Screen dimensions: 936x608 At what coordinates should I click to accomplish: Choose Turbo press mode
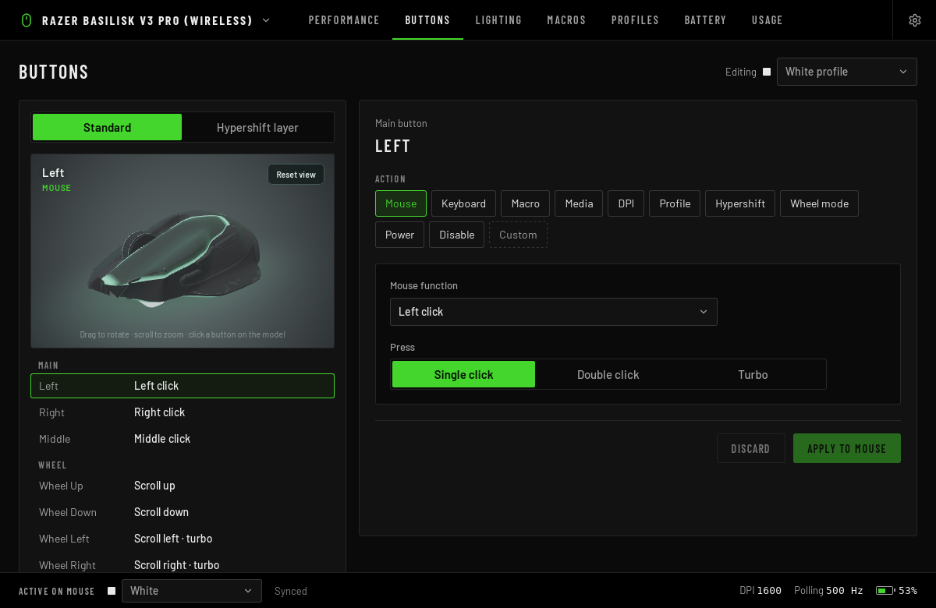tap(753, 374)
